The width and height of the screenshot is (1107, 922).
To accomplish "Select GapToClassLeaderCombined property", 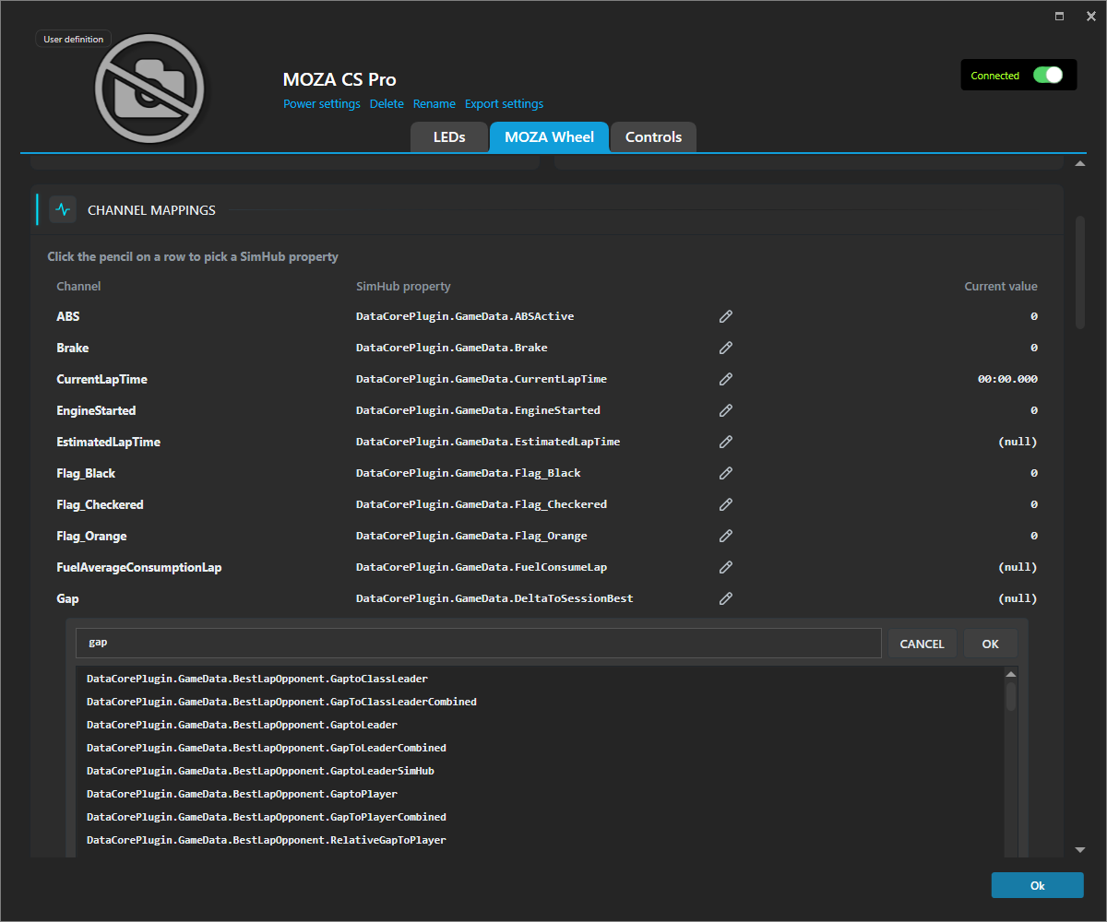I will coord(541,702).
